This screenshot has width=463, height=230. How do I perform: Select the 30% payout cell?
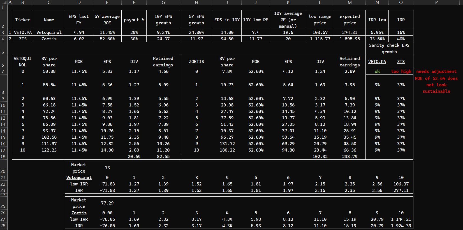click(x=134, y=39)
